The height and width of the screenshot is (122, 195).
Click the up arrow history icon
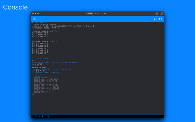[39, 116]
